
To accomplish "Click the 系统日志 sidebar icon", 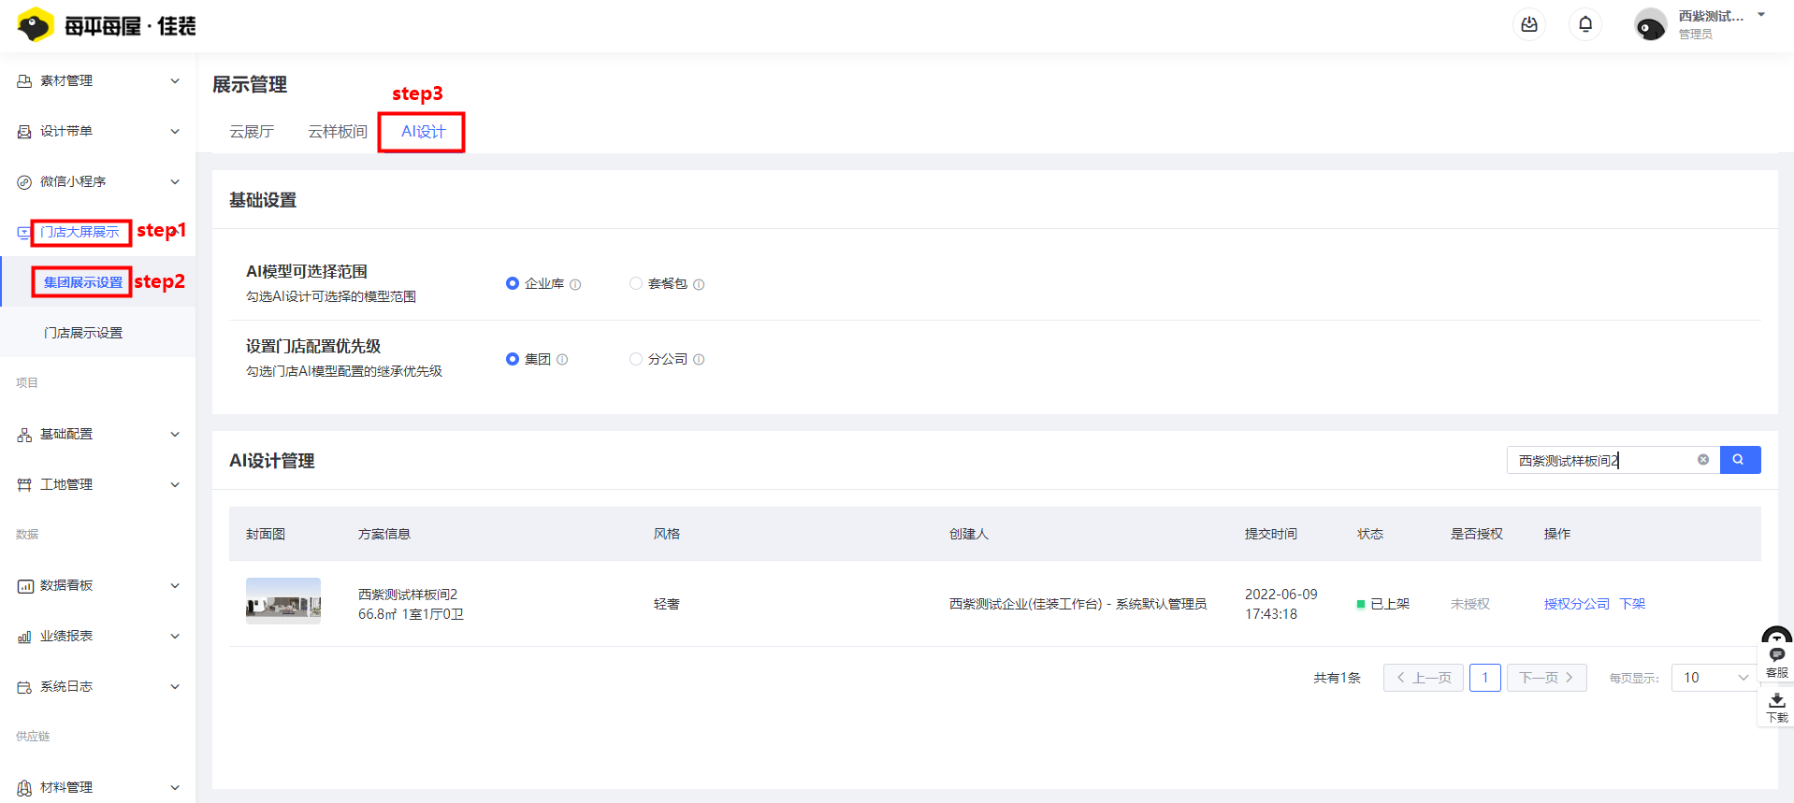I will [x=24, y=687].
